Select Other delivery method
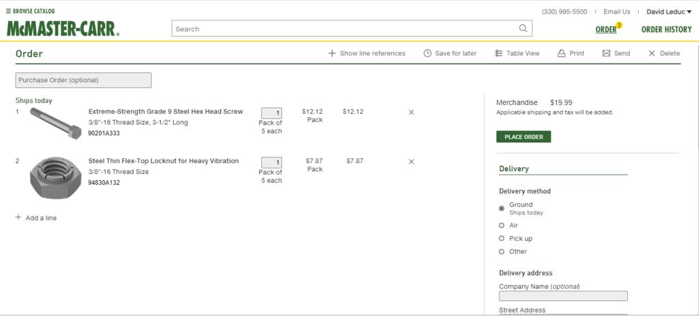 [502, 251]
